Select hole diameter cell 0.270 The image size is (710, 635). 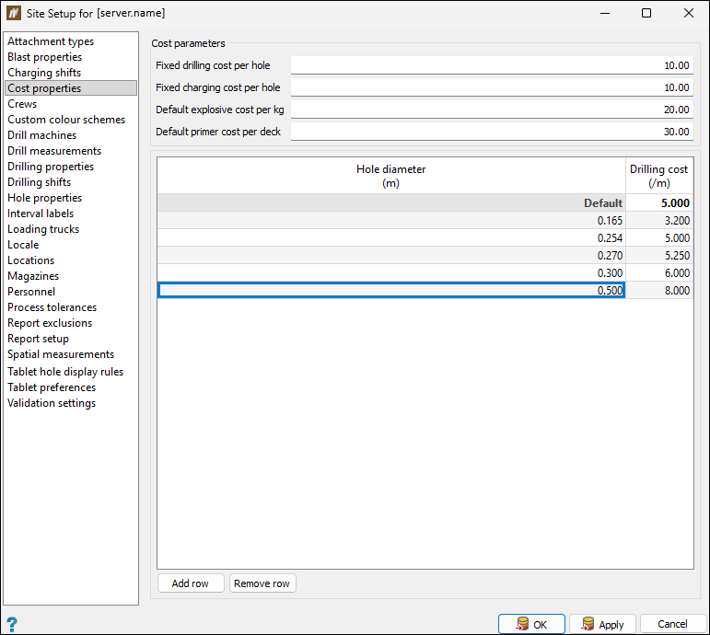(x=391, y=255)
